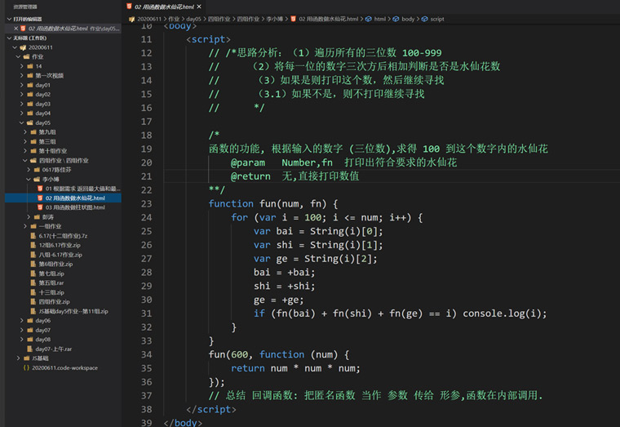Click archive icon of 十三组.zip
Image resolution: width=620 pixels, height=427 pixels.
point(33,292)
